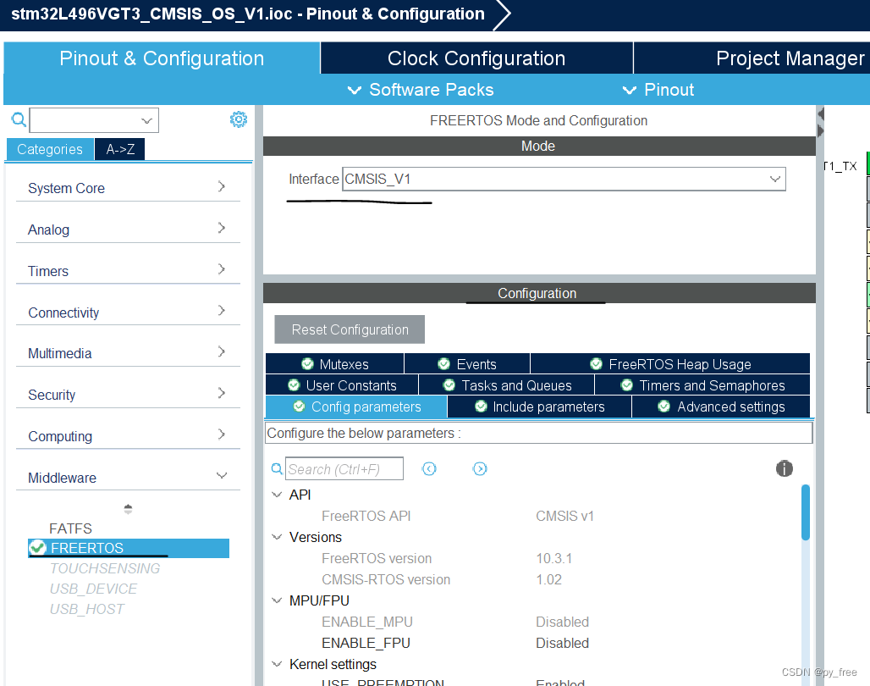
Task: Collapse the Kernel settings group
Action: tap(277, 664)
